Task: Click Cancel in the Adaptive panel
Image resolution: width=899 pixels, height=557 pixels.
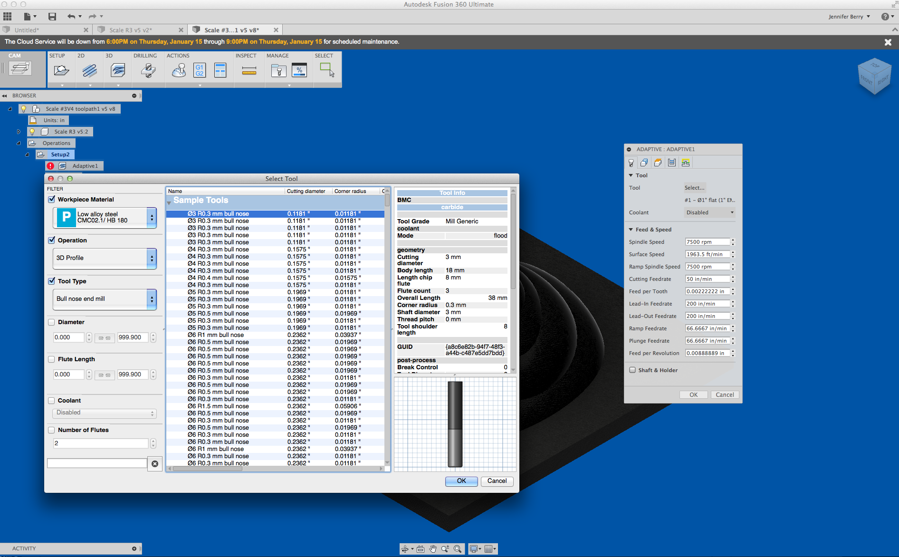Action: [x=725, y=394]
